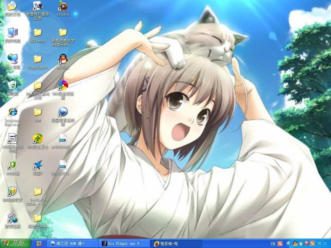Click the green 360 tray icon
This screenshot has width=331, height=248.
click(x=301, y=243)
